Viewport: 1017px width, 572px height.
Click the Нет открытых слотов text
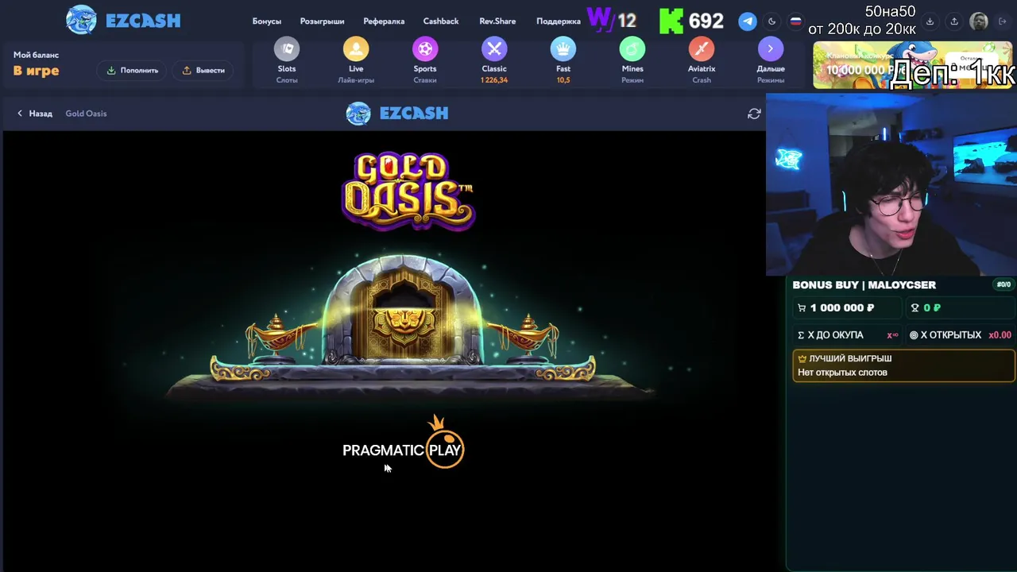[x=842, y=373]
